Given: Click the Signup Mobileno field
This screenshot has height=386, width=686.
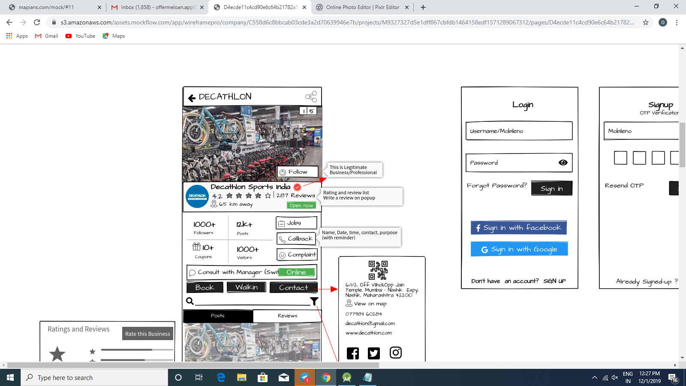Looking at the screenshot, I should (641, 131).
